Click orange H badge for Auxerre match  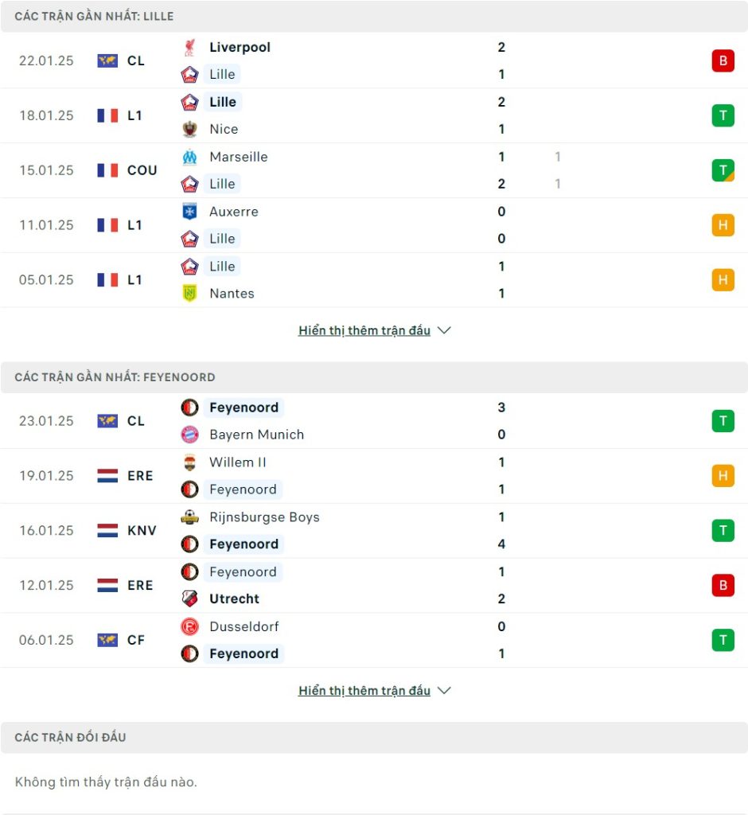pyautogui.click(x=723, y=225)
